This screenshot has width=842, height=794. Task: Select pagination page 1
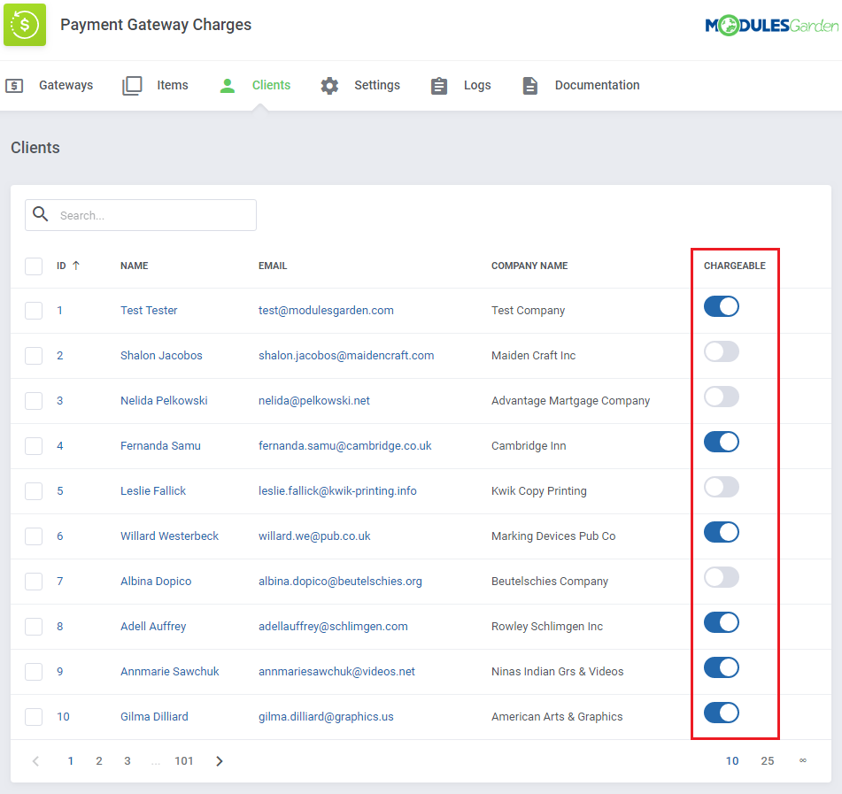[x=70, y=760]
